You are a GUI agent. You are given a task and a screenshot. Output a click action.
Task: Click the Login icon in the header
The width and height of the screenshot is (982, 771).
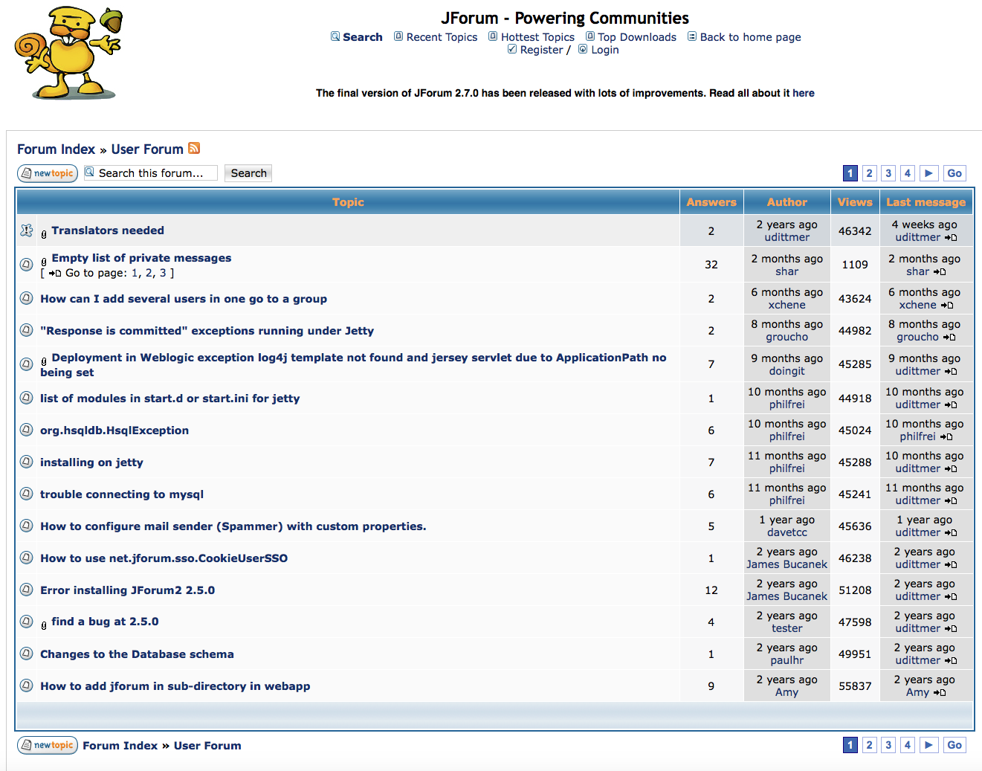pyautogui.click(x=583, y=49)
